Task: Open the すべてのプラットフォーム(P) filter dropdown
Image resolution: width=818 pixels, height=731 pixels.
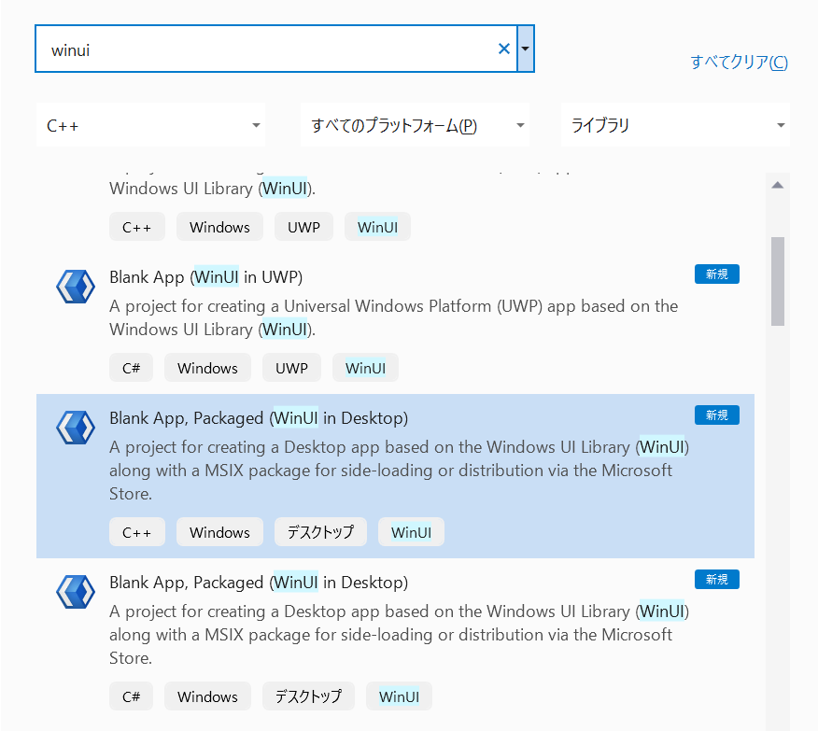Action: 415,125
